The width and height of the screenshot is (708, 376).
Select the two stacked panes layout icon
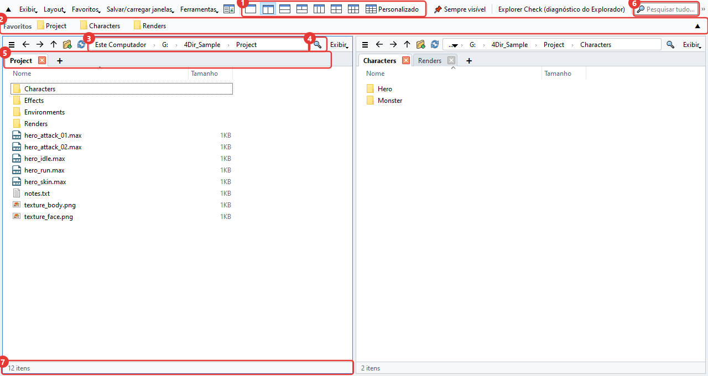coord(285,9)
